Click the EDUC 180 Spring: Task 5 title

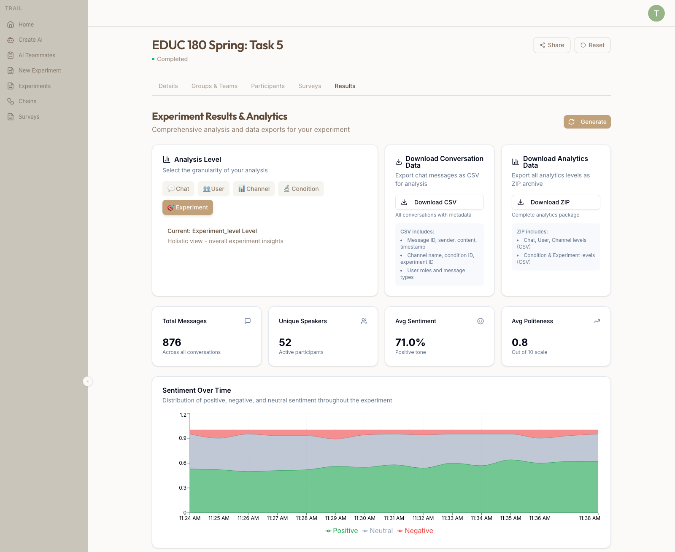(217, 45)
